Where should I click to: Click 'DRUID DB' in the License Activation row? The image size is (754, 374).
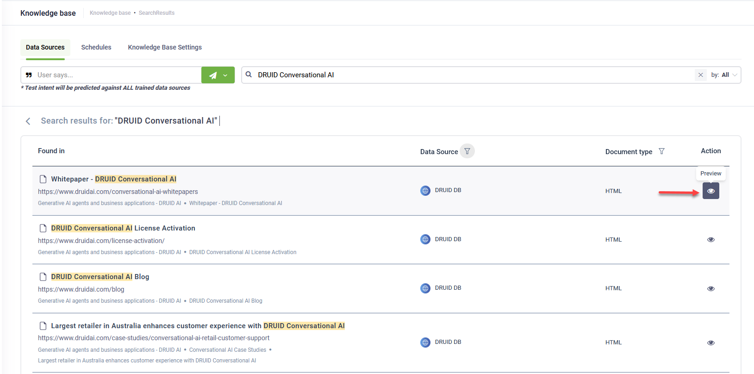click(x=448, y=239)
